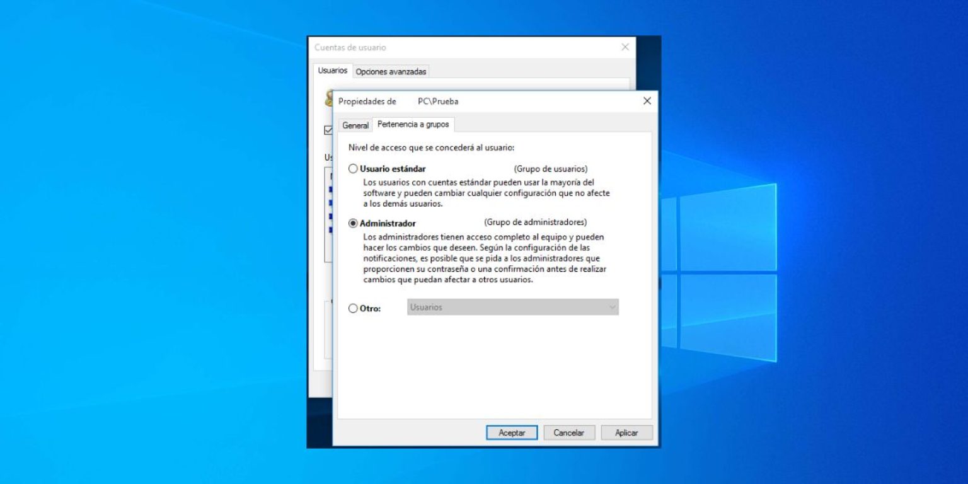The height and width of the screenshot is (484, 968).
Task: Click the blue user icon in the list
Action: point(331,189)
